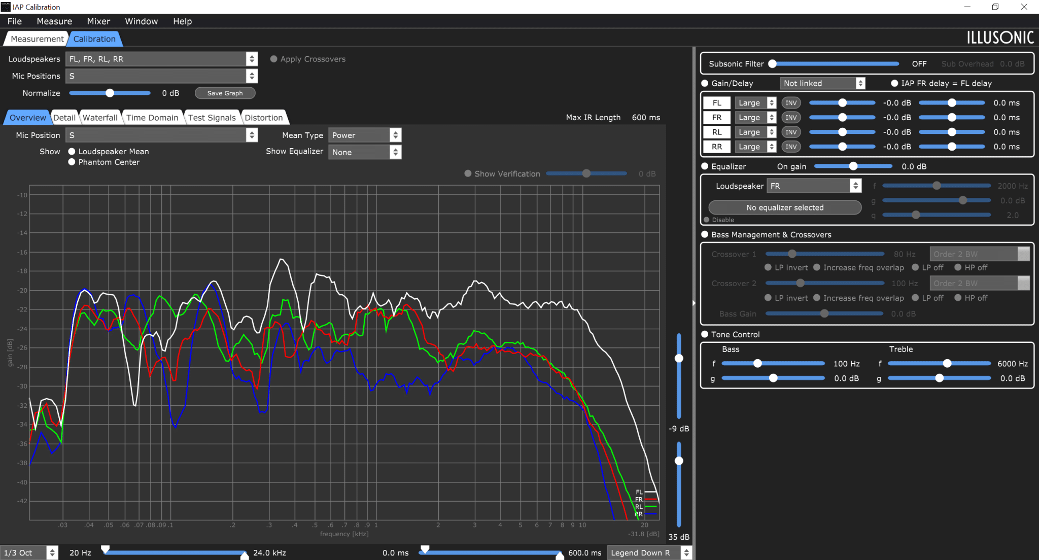Screen dimensions: 1039x560
Task: Enable Bass Management & Crossovers
Action: coord(705,234)
